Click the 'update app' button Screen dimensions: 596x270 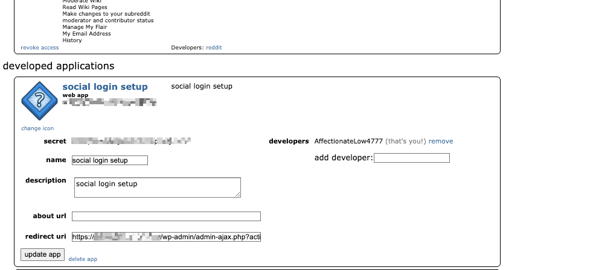point(43,254)
